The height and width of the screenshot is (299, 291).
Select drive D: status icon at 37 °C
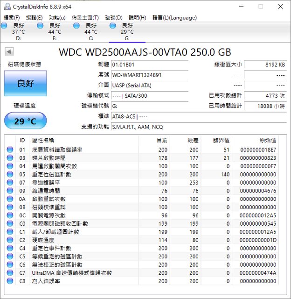(x=4, y=26)
